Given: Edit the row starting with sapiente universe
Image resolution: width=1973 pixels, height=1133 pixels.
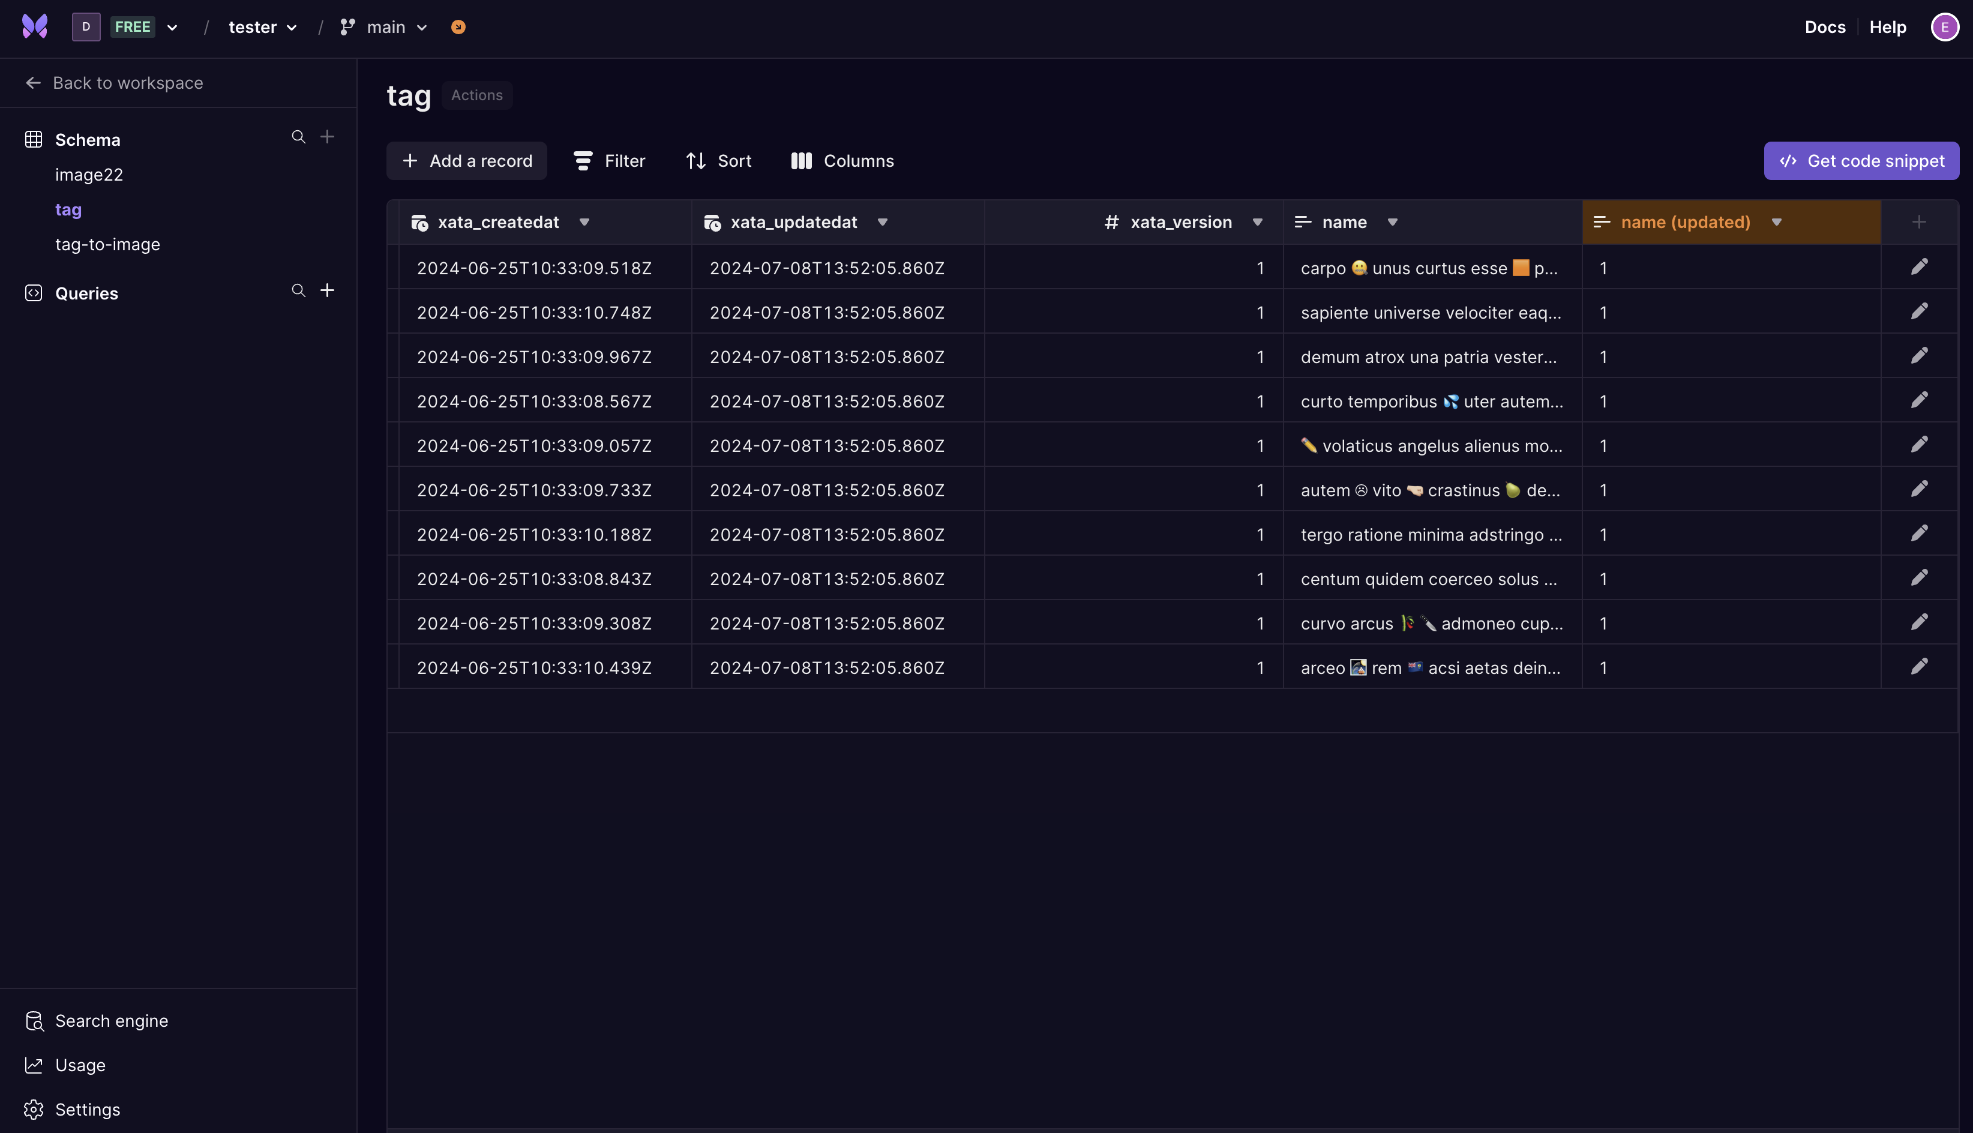Looking at the screenshot, I should coord(1920,311).
